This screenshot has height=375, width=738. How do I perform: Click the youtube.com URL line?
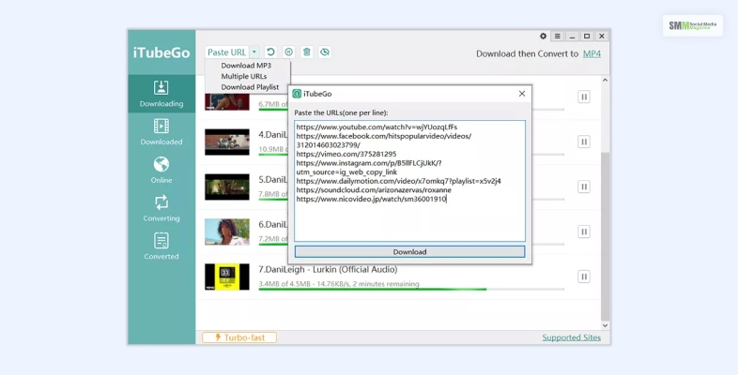coord(377,127)
